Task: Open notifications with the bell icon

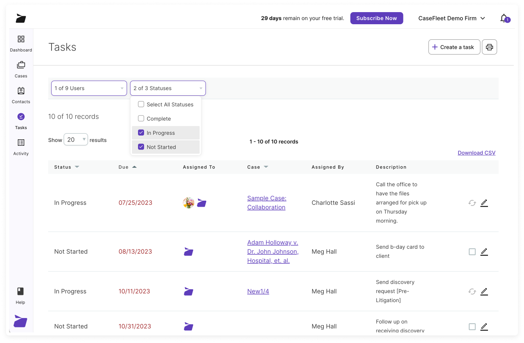Action: click(x=504, y=18)
